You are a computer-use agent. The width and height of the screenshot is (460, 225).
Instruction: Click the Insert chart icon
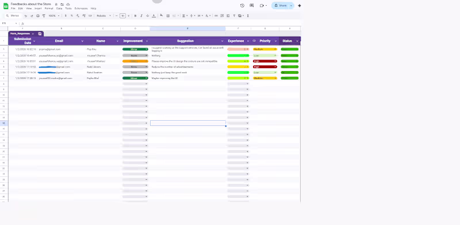(x=228, y=16)
